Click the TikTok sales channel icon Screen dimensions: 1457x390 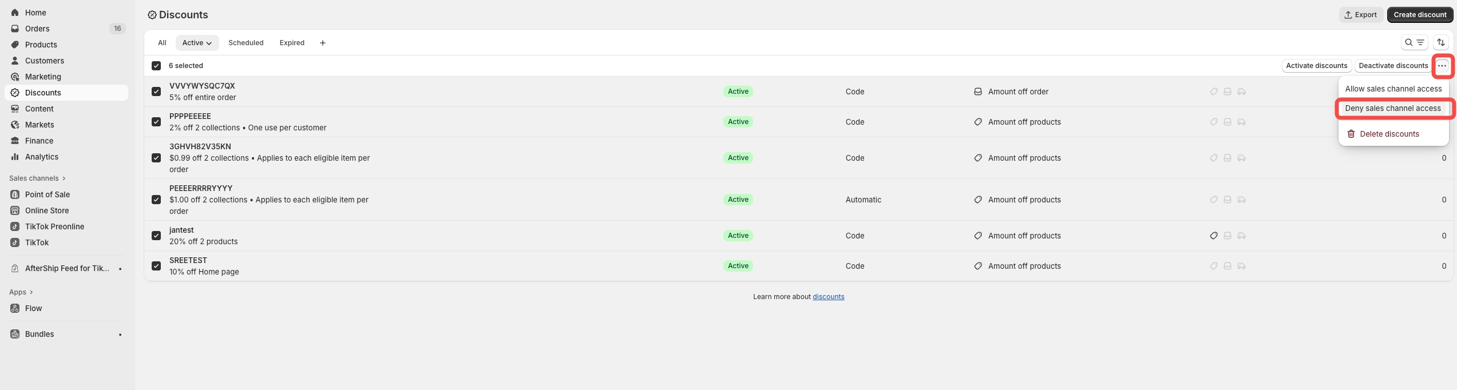15,242
